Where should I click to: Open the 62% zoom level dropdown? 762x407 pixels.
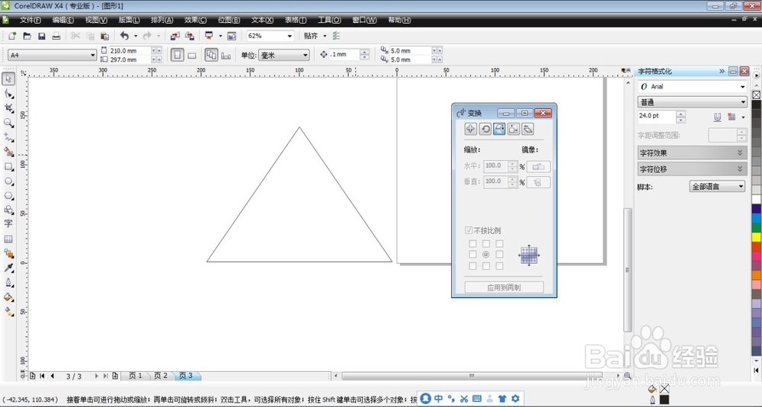tap(290, 36)
